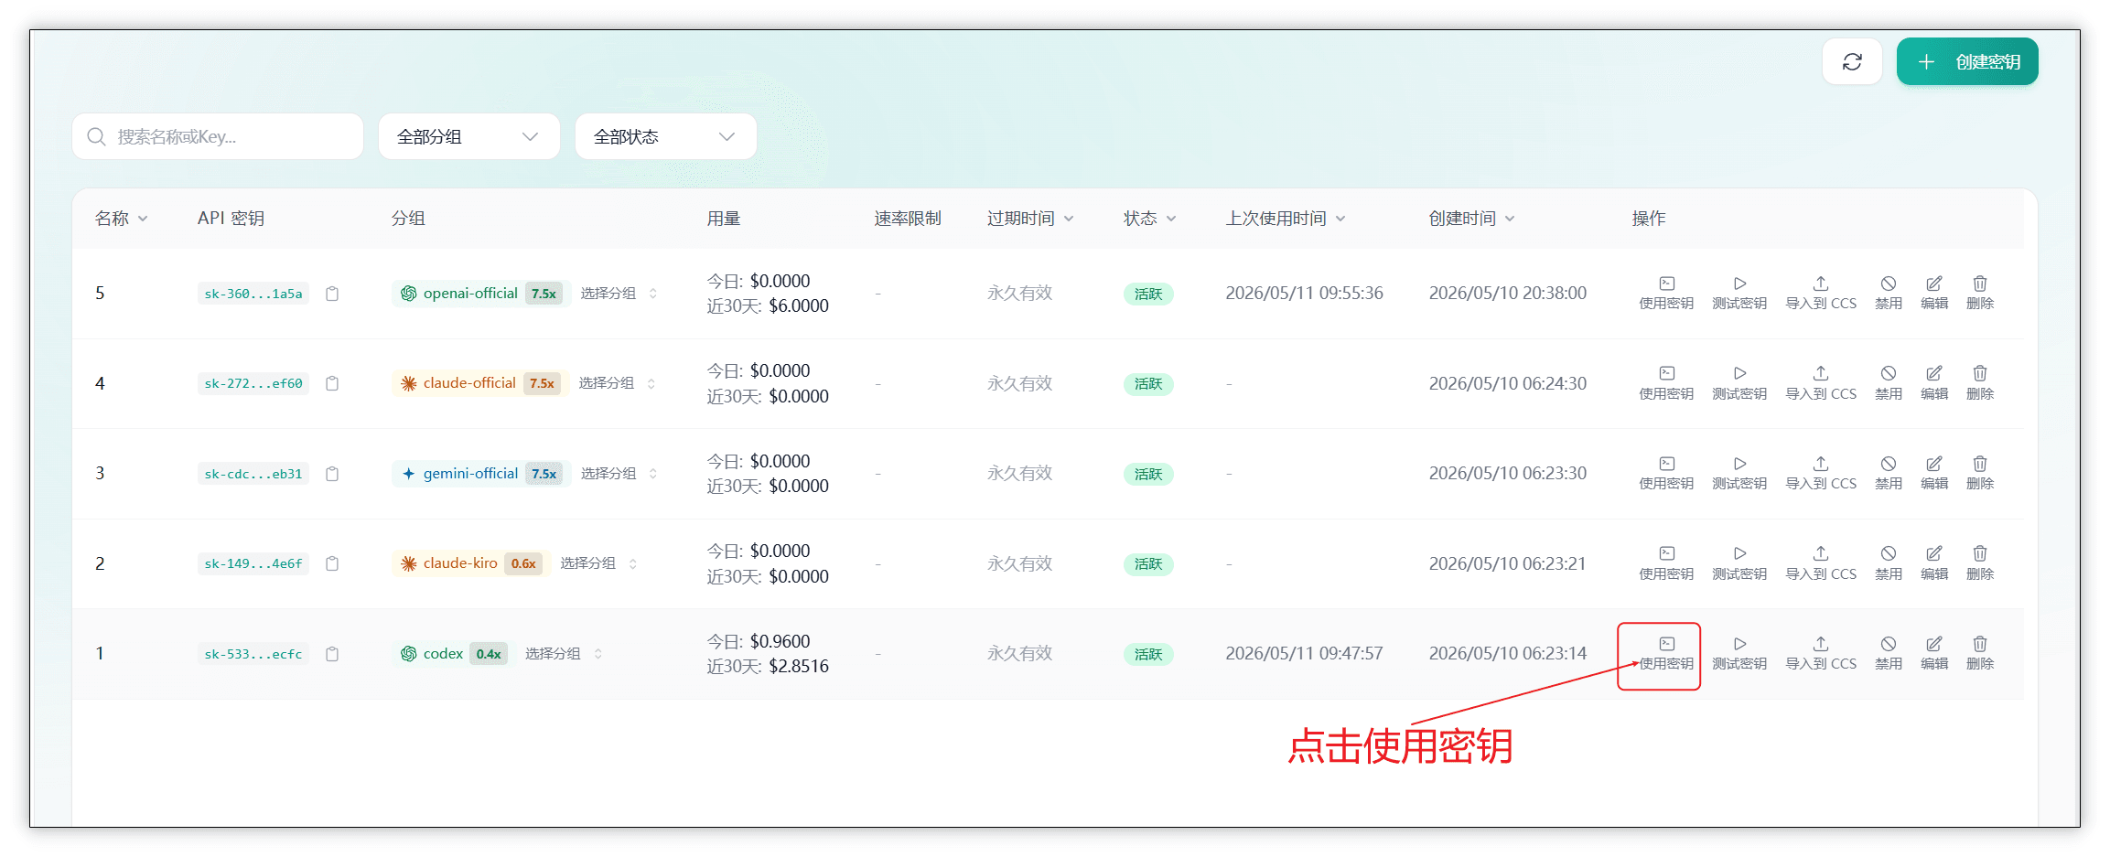Viewport: 2110px width, 857px height.
Task: Edit key 1 with 编辑
Action: click(1934, 653)
